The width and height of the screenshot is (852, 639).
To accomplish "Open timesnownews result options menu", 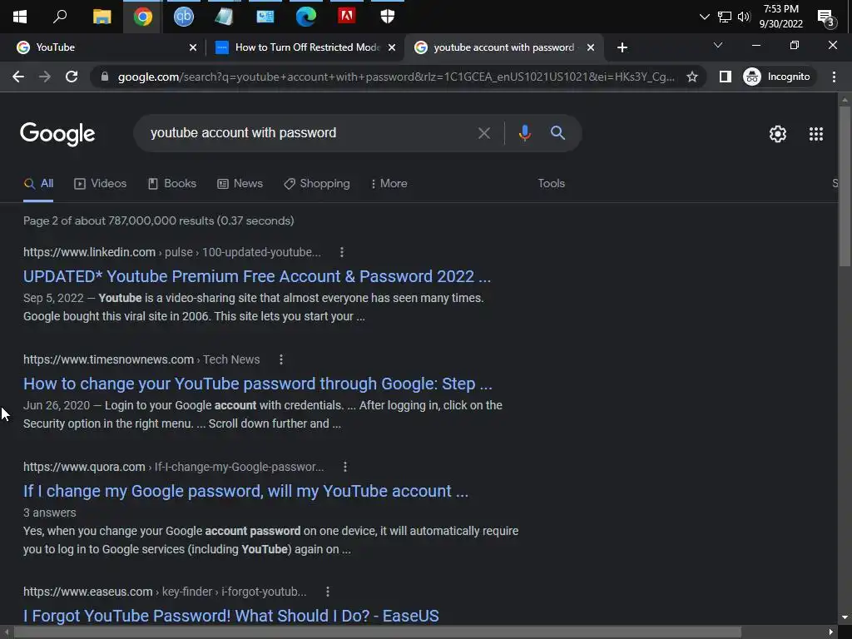I will 280,359.
